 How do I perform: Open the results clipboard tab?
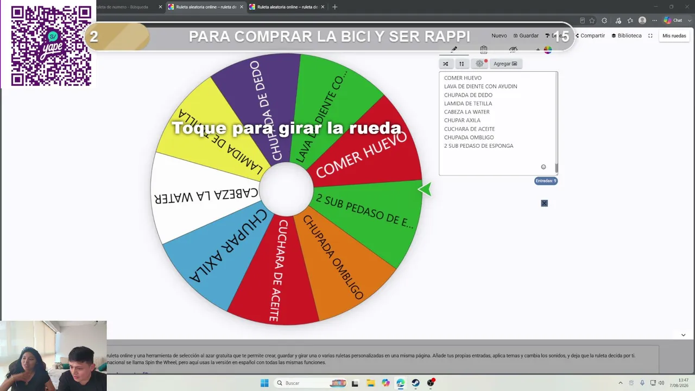(484, 49)
